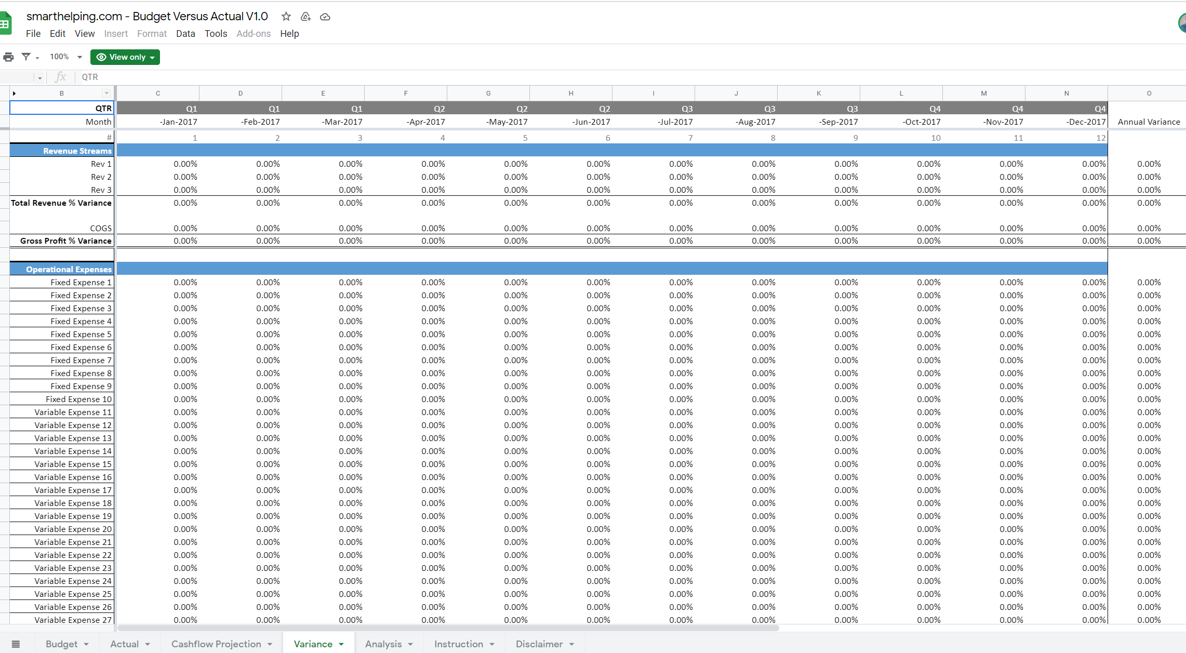Click the Total Revenue % Variance label

61,203
